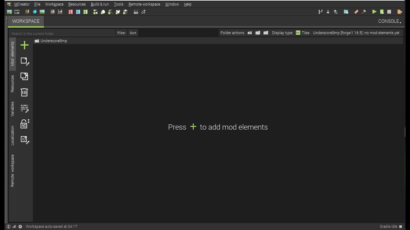Click the red model import icon
Screen dimensions: 410x230
click(70, 12)
